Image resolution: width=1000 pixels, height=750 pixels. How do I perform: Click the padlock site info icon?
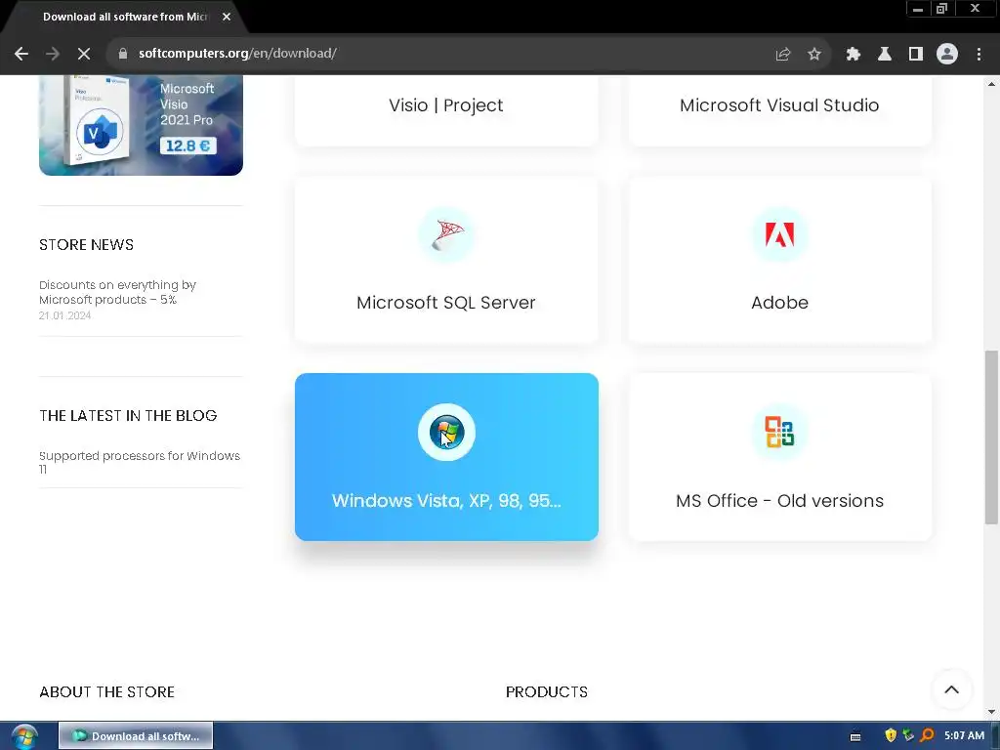(x=123, y=54)
